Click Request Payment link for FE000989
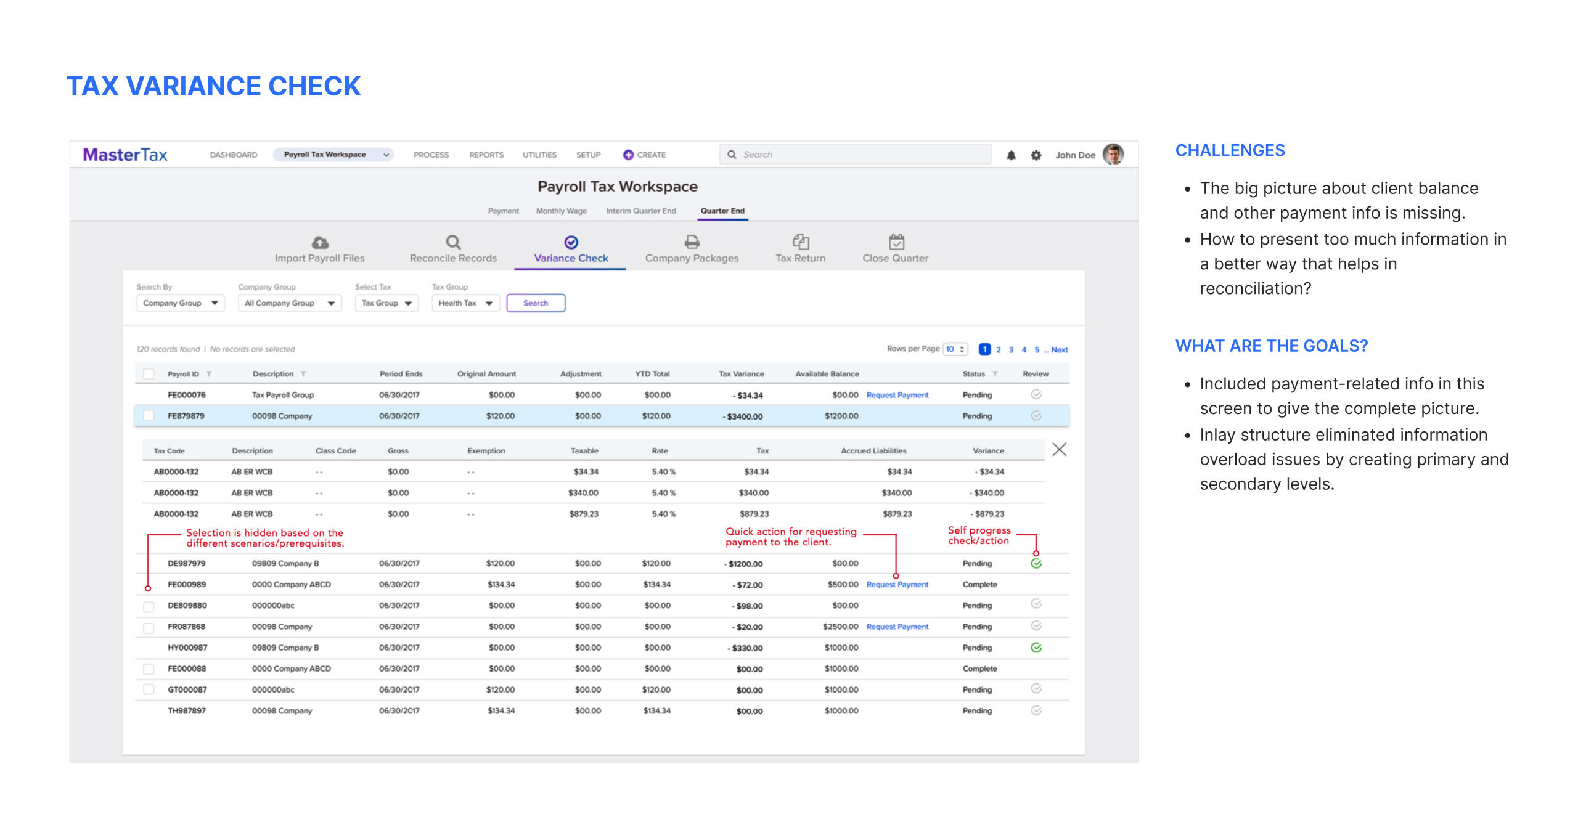Image resolution: width=1578 pixels, height=833 pixels. pyautogui.click(x=897, y=585)
